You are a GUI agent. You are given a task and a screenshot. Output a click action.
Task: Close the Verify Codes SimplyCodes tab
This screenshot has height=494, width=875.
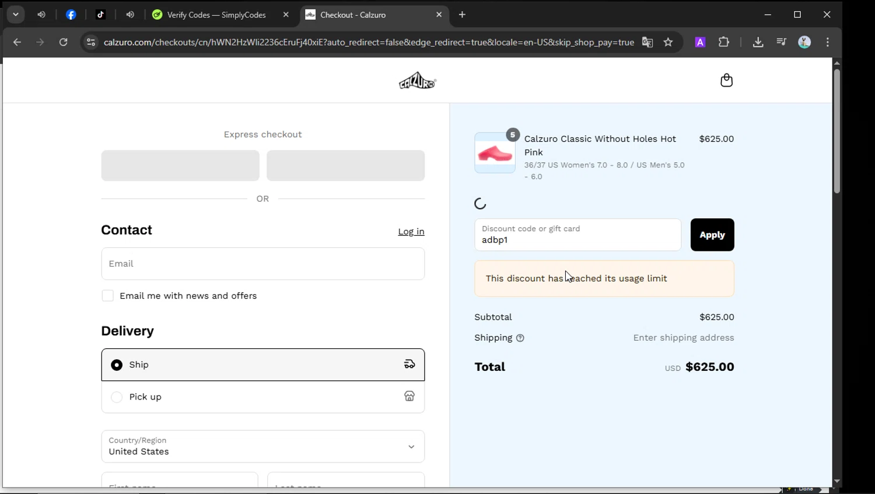[x=286, y=15]
